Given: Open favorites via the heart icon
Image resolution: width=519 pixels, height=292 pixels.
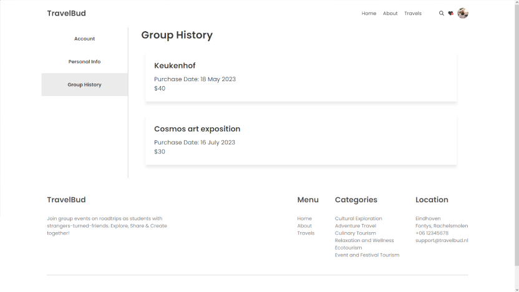Looking at the screenshot, I should [450, 13].
